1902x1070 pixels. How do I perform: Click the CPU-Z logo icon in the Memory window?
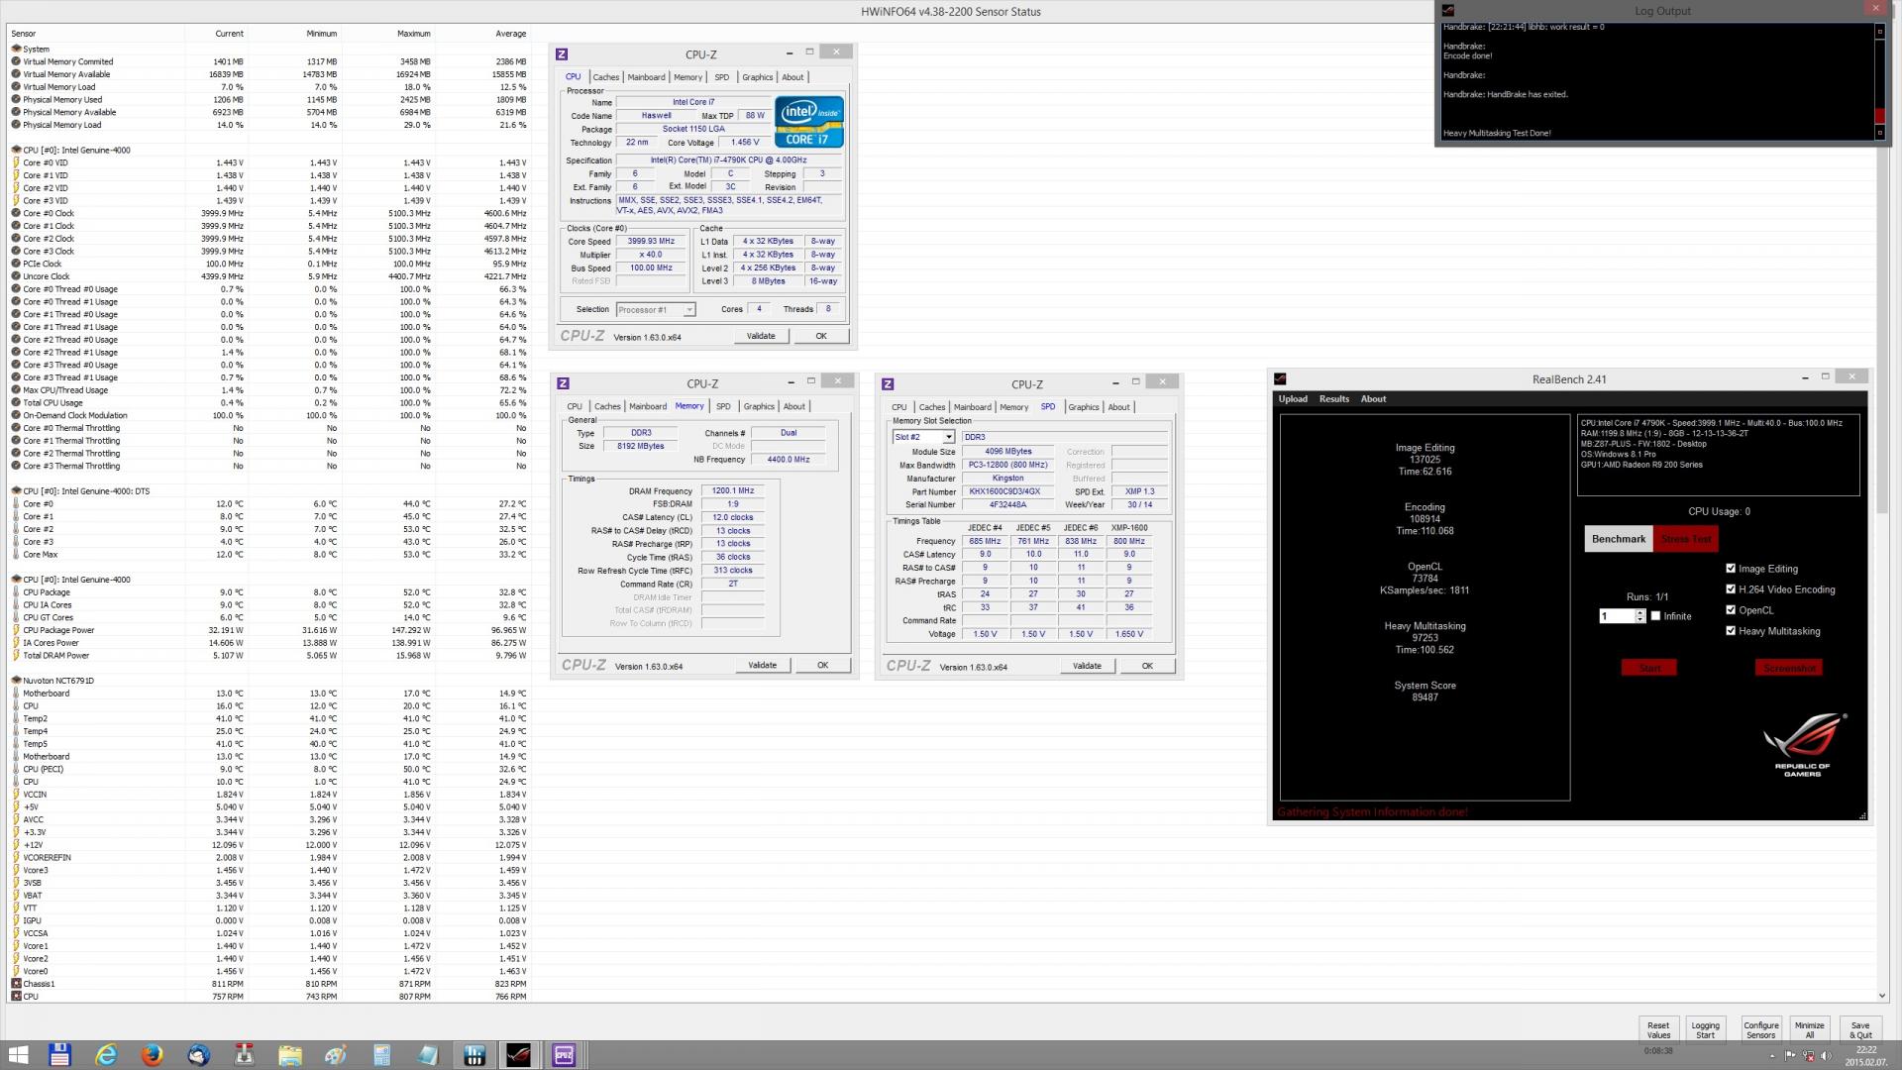point(563,383)
